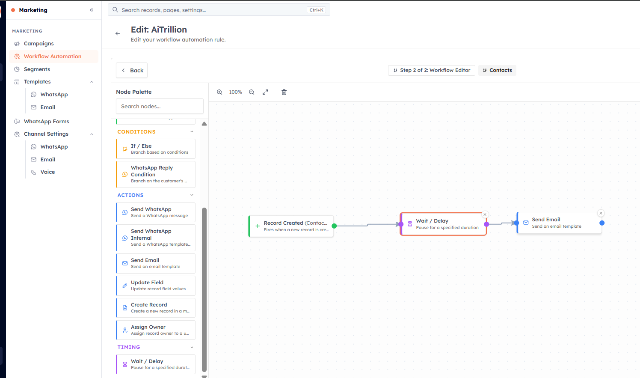Collapse the CONDITIONS palette section
Screen dimensions: 640x378
pyautogui.click(x=192, y=132)
